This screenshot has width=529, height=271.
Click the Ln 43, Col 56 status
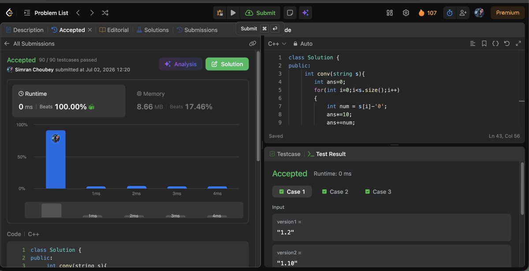pos(504,136)
